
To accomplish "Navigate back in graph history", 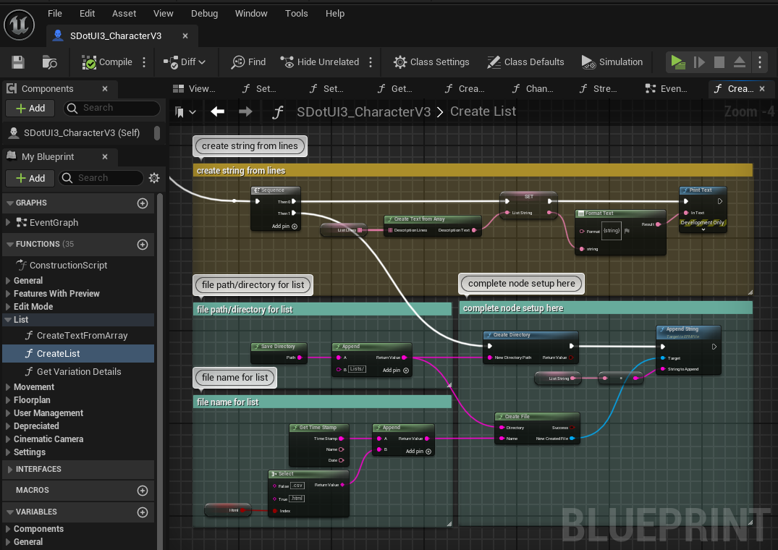I will [x=217, y=111].
